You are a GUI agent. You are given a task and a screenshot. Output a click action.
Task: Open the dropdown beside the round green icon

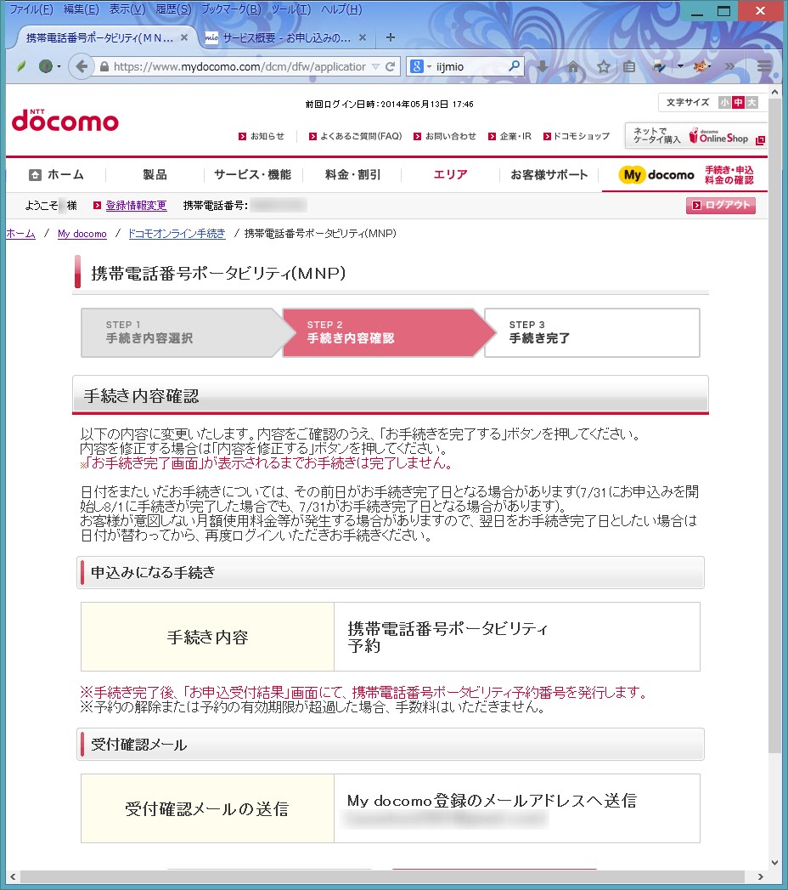59,66
